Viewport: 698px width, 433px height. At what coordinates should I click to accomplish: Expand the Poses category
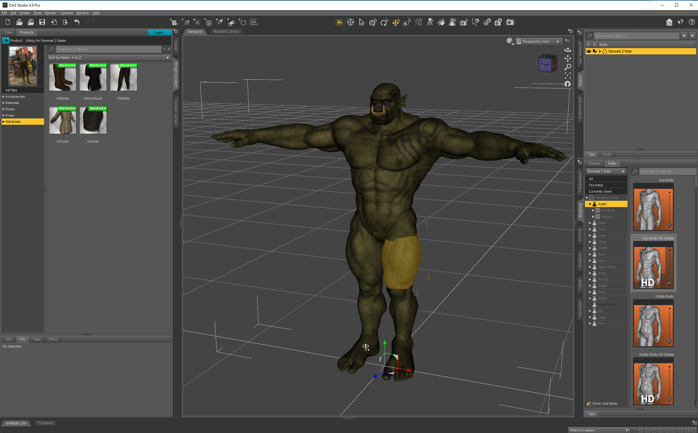coord(3,109)
